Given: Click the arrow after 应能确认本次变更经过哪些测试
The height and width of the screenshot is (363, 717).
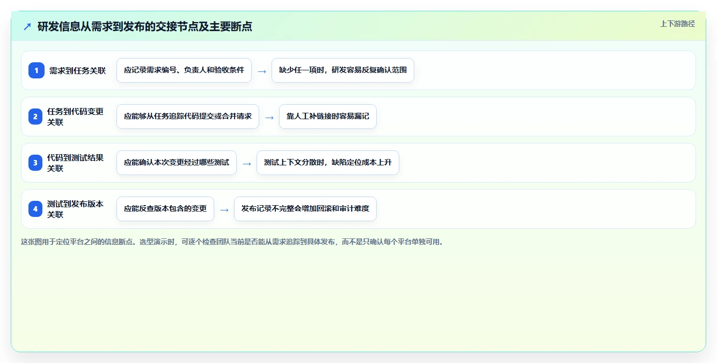Looking at the screenshot, I should click(x=247, y=163).
